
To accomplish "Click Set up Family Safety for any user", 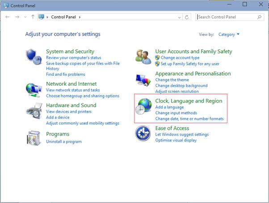I will pyautogui.click(x=190, y=64).
